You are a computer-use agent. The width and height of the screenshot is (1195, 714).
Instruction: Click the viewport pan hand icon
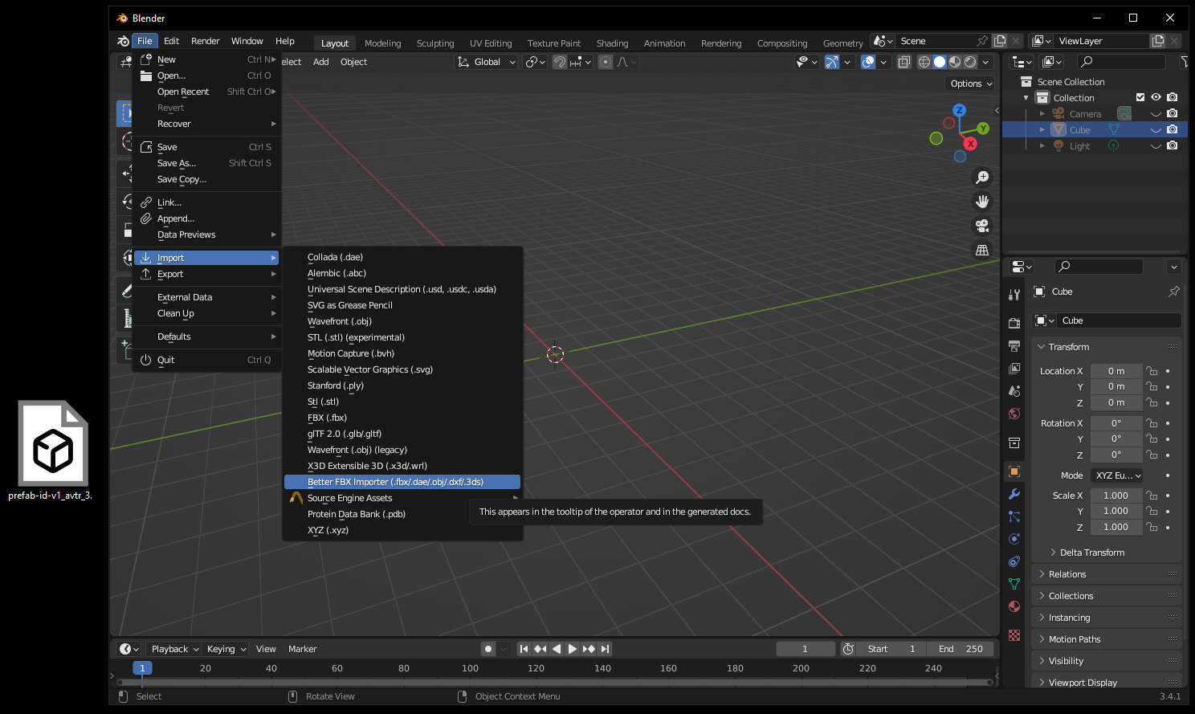tap(981, 202)
